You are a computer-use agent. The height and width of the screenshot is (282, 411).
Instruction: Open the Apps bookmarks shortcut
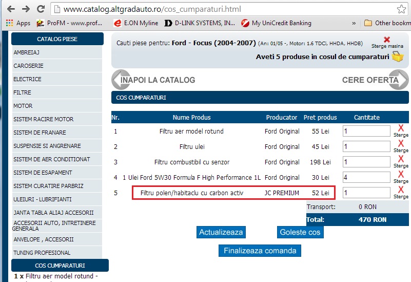[x=18, y=23]
